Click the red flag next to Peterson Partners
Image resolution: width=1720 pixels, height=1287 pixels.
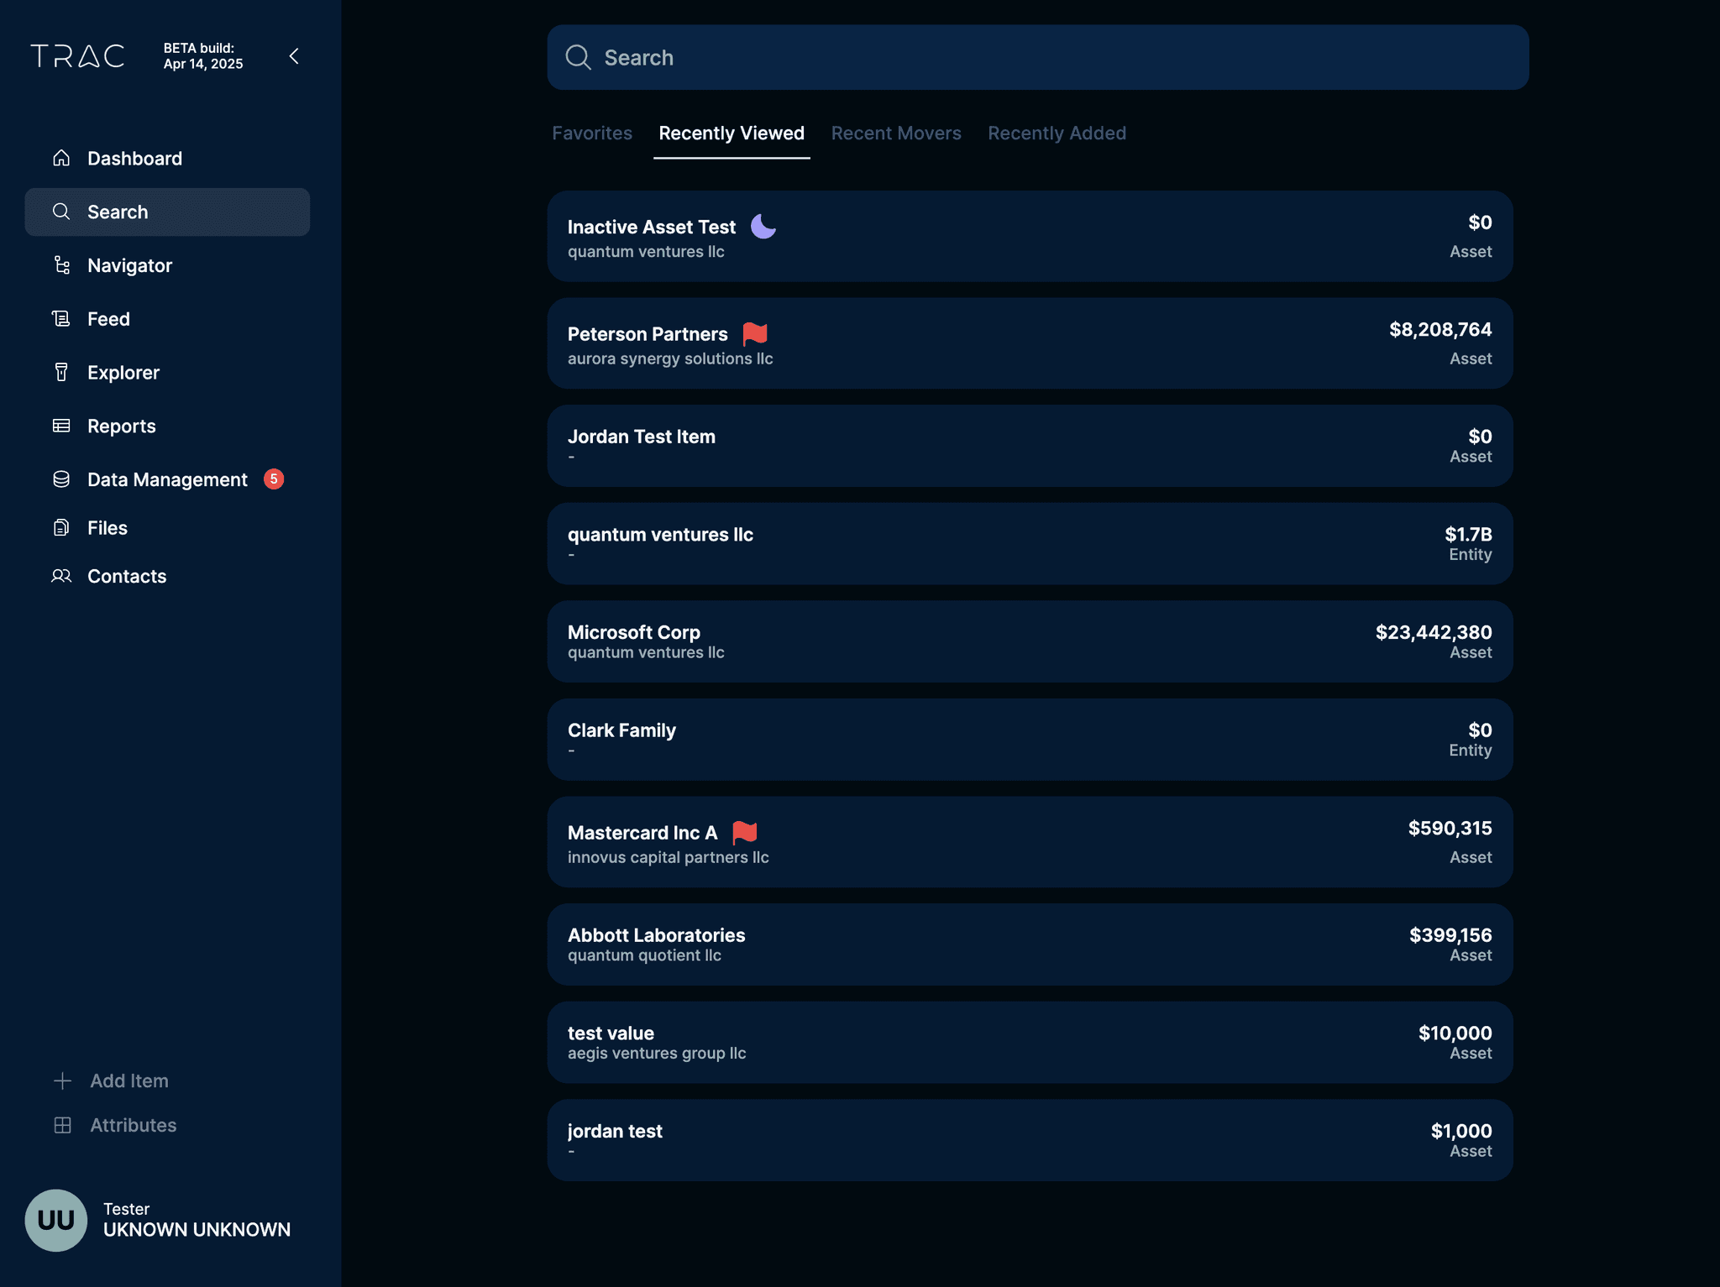[x=755, y=334]
